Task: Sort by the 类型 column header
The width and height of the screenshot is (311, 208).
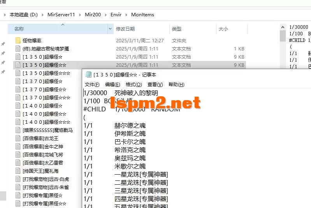Action: (x=193, y=29)
